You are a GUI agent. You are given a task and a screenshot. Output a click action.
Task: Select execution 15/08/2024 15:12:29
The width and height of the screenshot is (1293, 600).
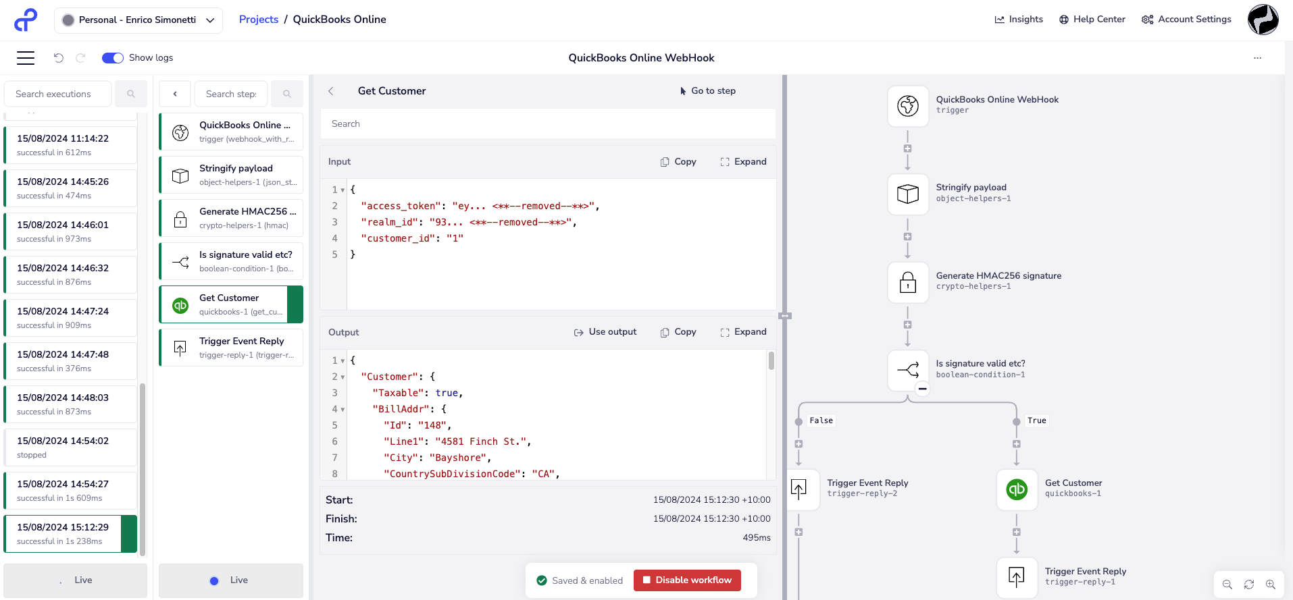70,534
